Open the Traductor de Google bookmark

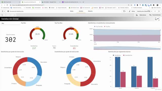tap(16, 8)
